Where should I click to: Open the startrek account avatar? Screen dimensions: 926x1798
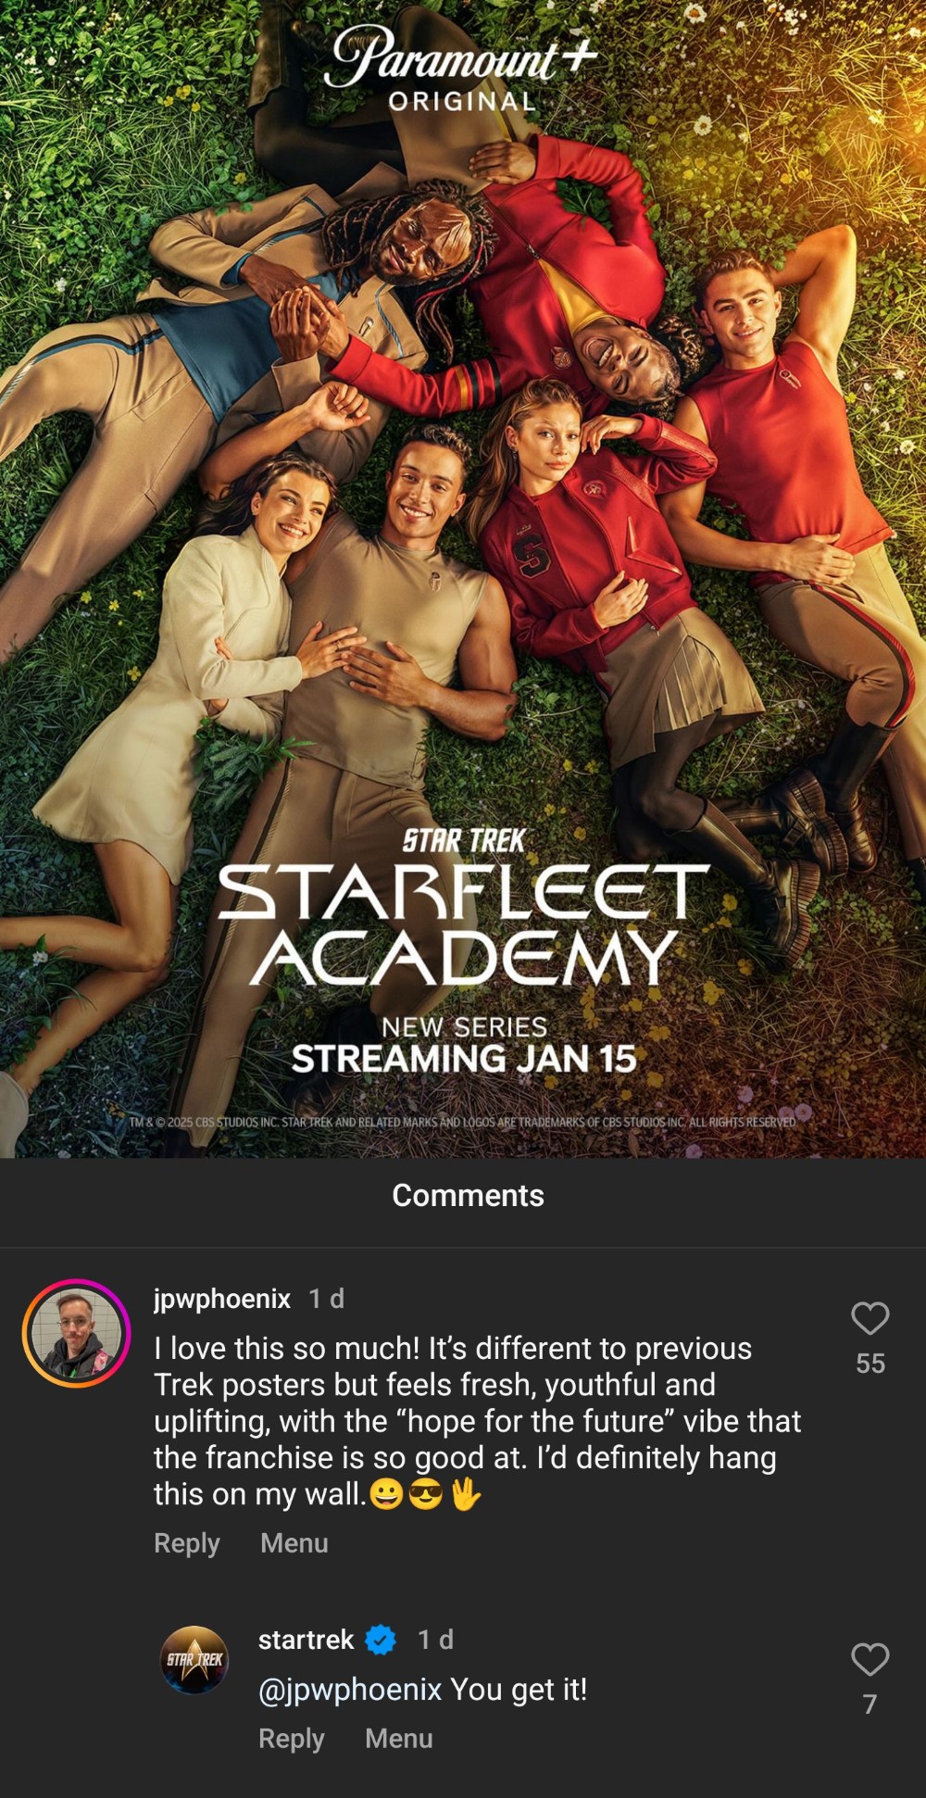pos(194,1660)
